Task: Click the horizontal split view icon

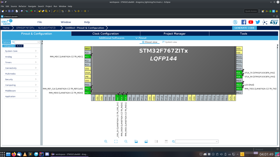Action: pyautogui.click(x=166, y=141)
